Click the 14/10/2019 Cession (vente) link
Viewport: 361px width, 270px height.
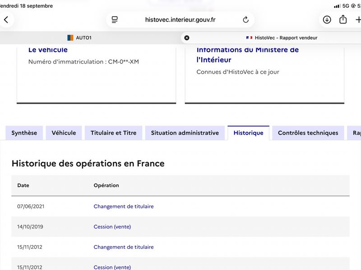tap(112, 227)
